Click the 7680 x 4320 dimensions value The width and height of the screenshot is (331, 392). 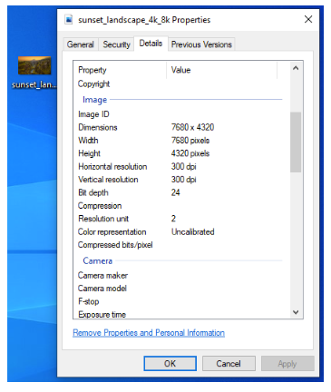(x=192, y=127)
